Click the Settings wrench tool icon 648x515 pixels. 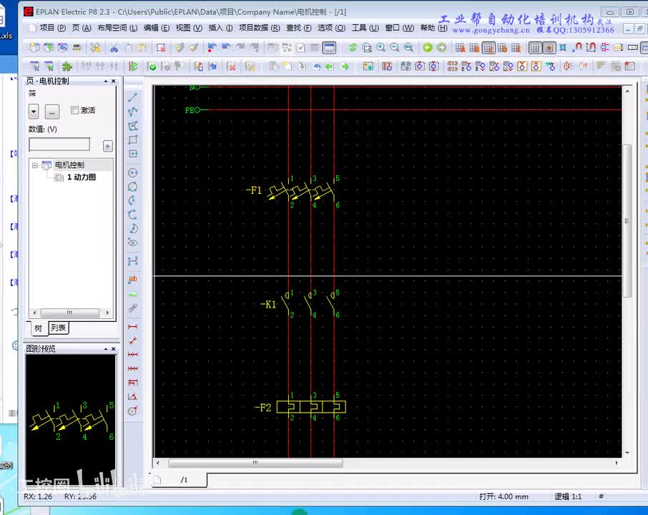95,47
